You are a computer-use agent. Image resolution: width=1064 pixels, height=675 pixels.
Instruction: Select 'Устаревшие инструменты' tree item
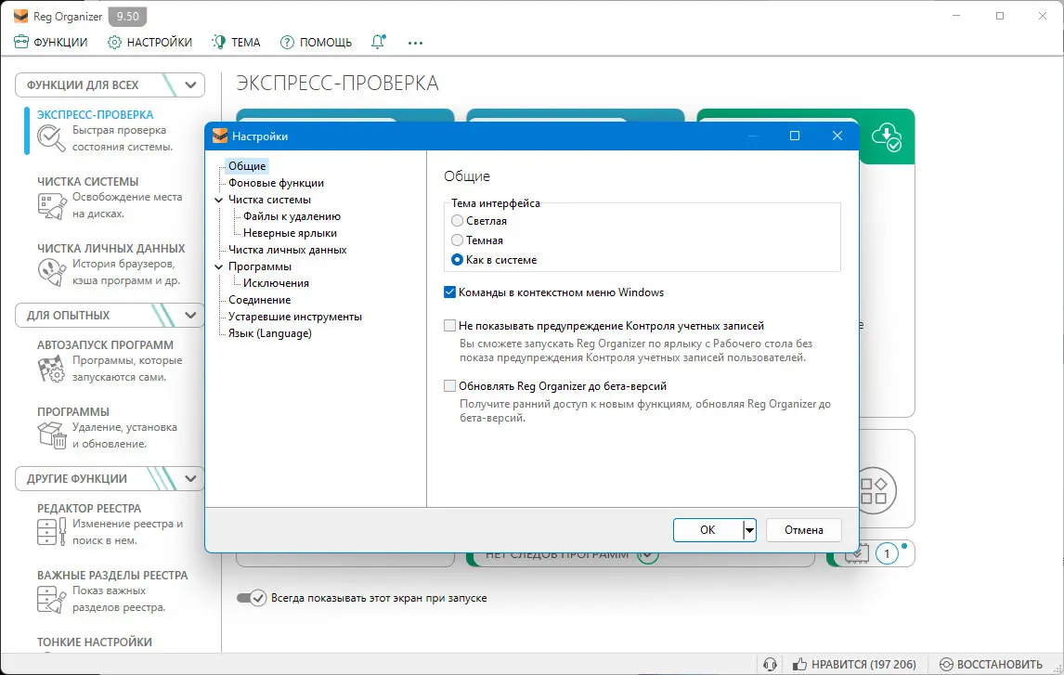tap(295, 317)
